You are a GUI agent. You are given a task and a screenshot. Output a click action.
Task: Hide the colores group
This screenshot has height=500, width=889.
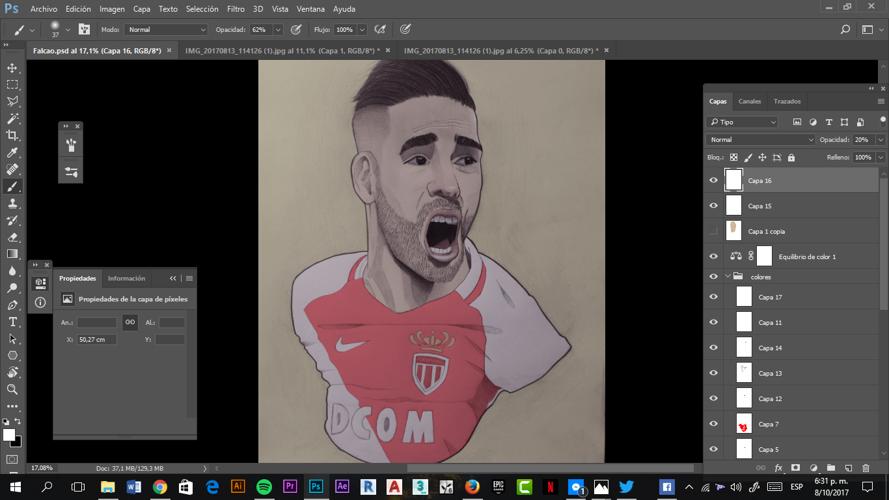pos(713,277)
